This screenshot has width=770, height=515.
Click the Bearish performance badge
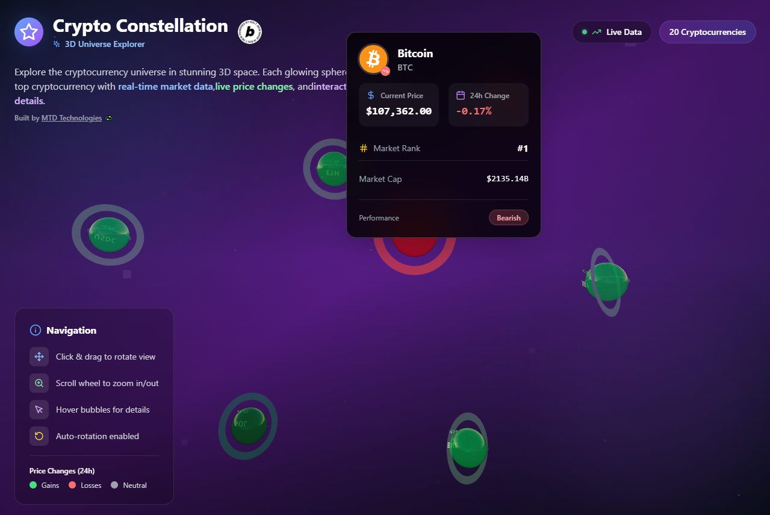[509, 217]
